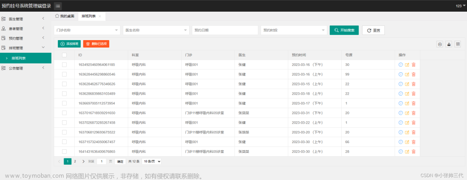Edit the 2023-03-18 schedule row
This screenshot has width=467, height=180.
coord(407,93)
